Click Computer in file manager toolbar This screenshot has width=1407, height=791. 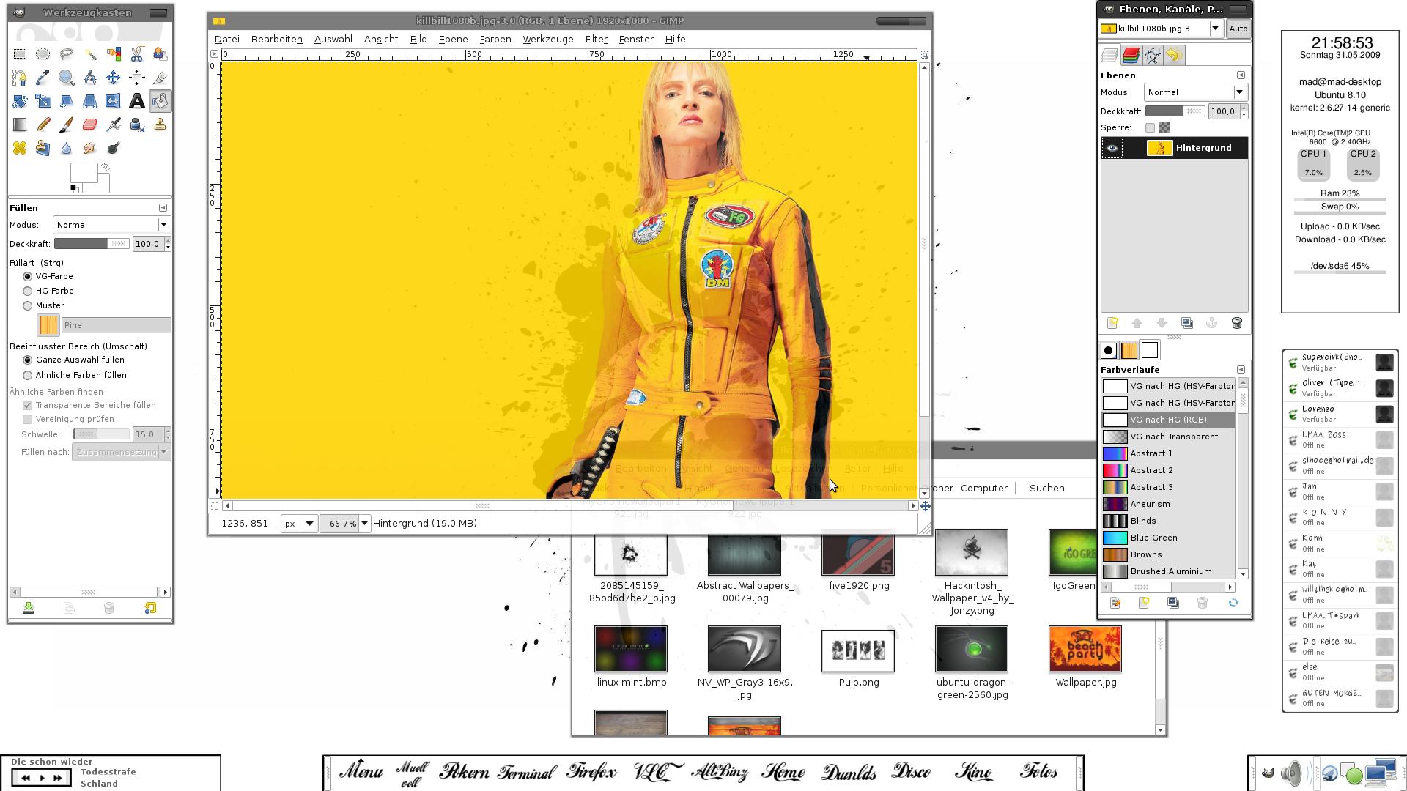pyautogui.click(x=984, y=488)
